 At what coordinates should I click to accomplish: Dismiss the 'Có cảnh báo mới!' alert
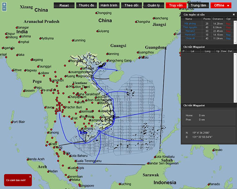30,177
